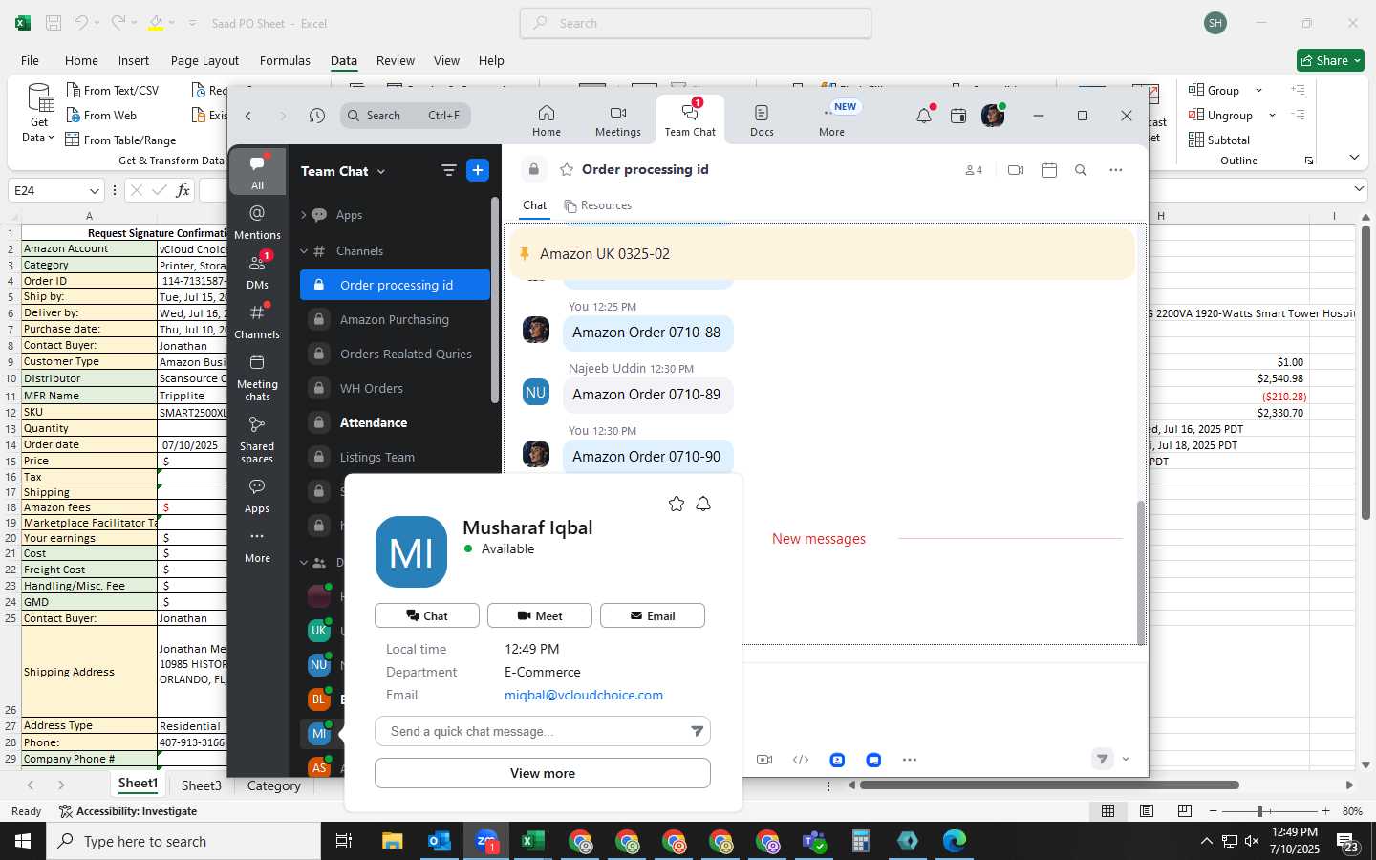This screenshot has height=860, width=1376.
Task: Click Excel From Text/CSV button
Action: 113,90
